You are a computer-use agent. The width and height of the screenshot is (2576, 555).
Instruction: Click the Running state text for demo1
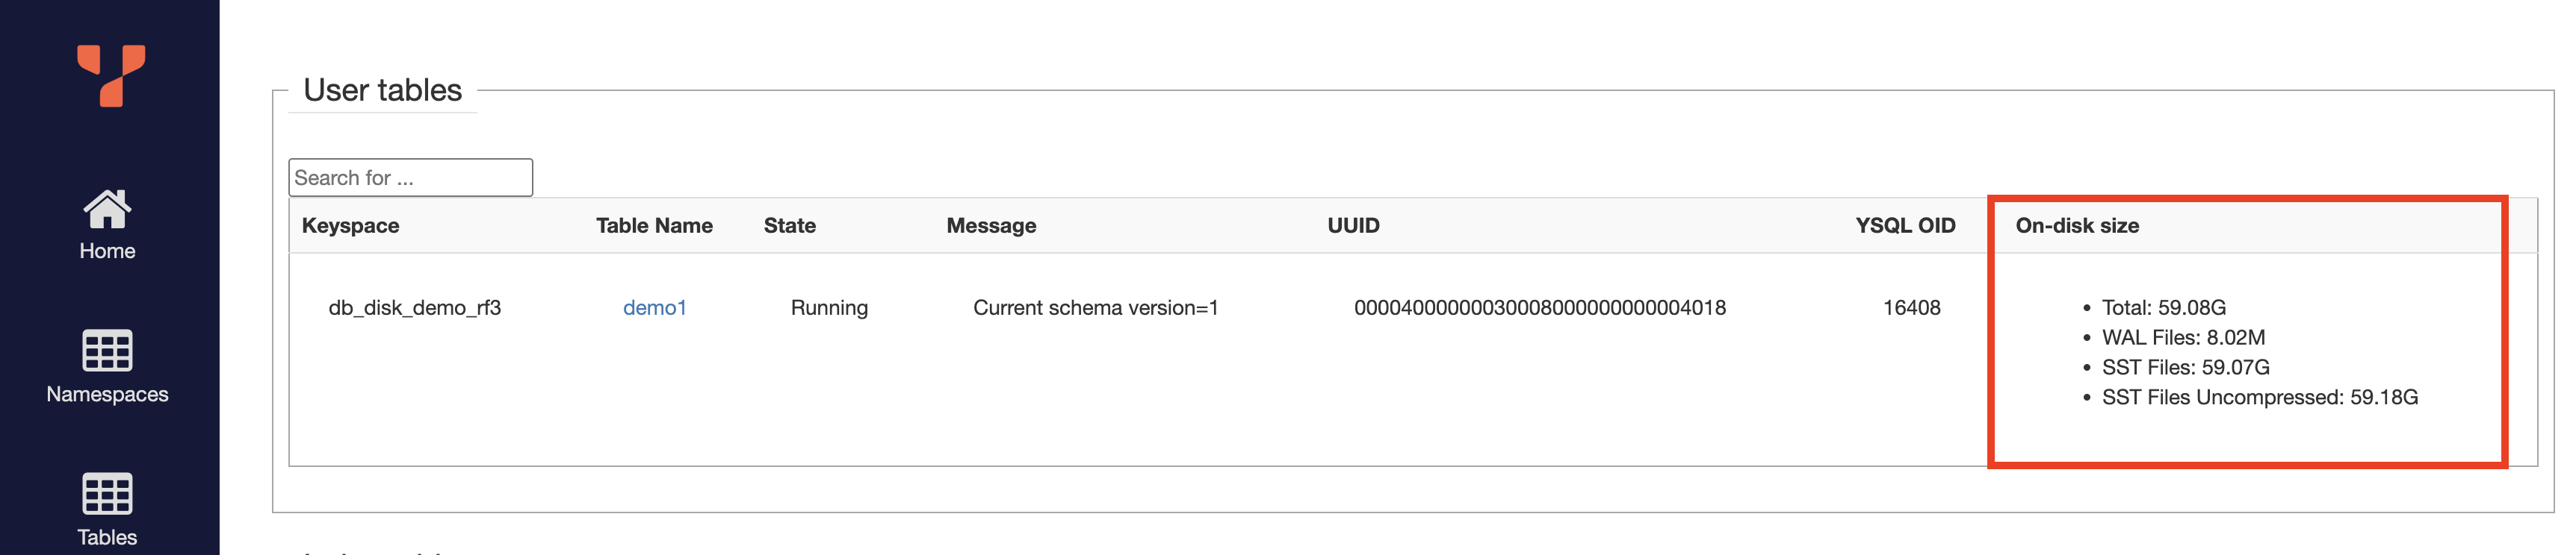(829, 307)
